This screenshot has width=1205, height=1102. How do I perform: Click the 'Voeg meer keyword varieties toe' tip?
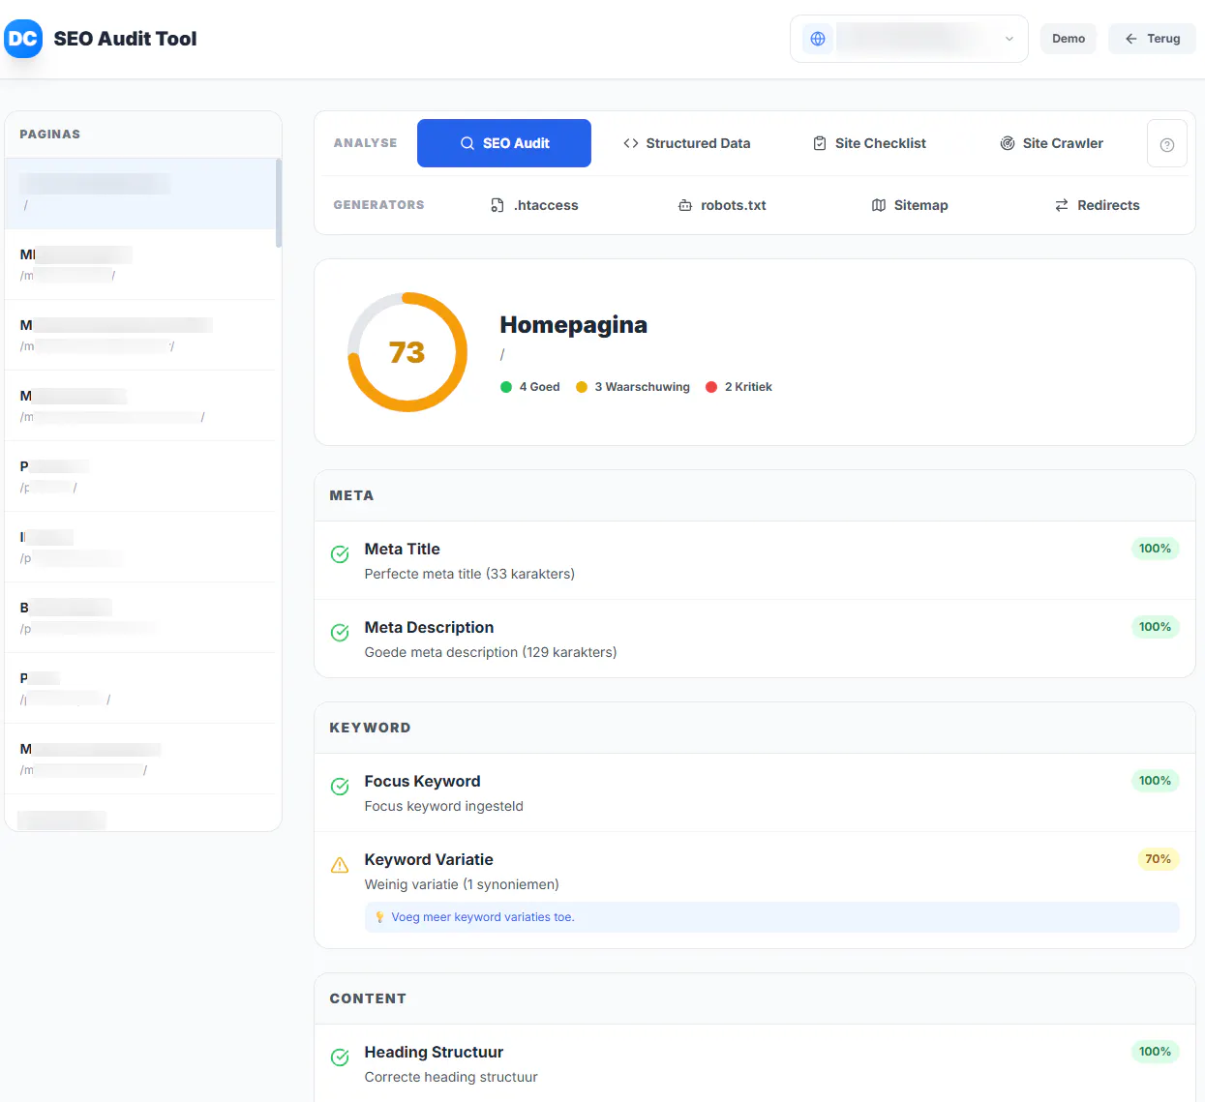(772, 917)
